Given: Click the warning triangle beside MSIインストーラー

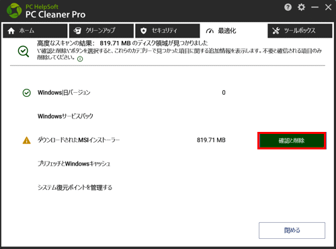Looking at the screenshot, I should (x=27, y=141).
